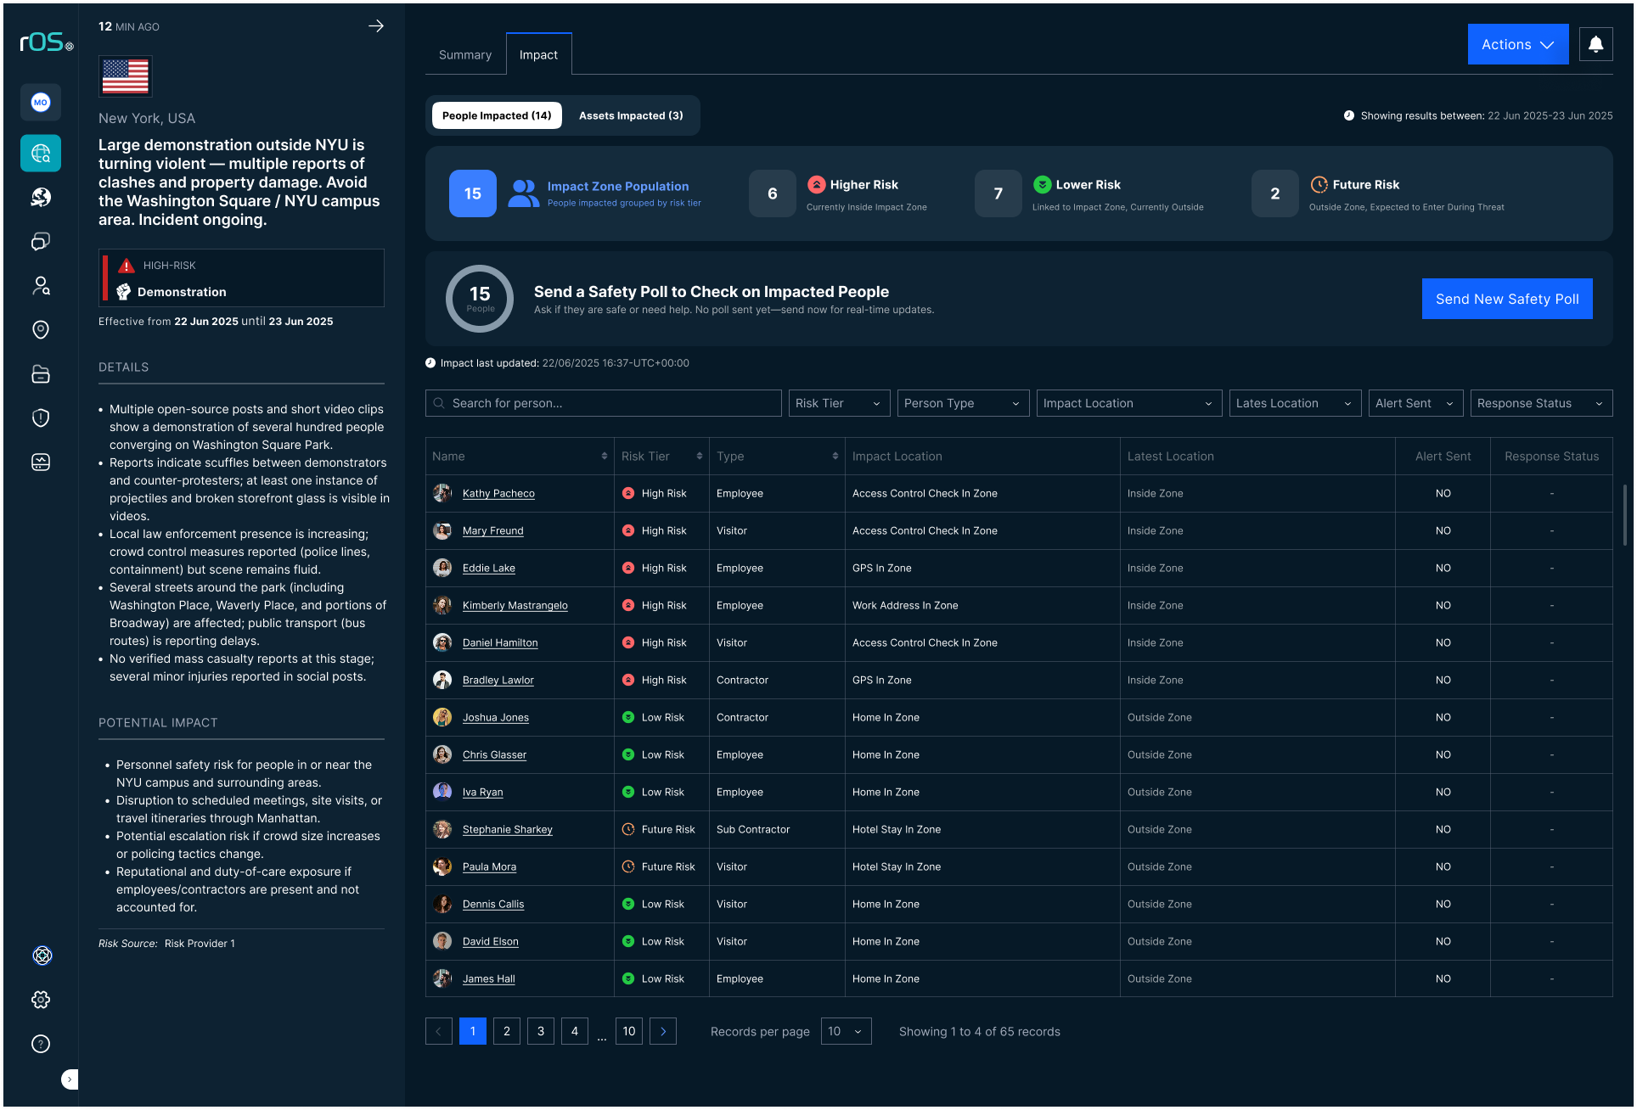Image resolution: width=1637 pixels, height=1110 pixels.
Task: Open Records per page dropdown
Action: point(846,1031)
